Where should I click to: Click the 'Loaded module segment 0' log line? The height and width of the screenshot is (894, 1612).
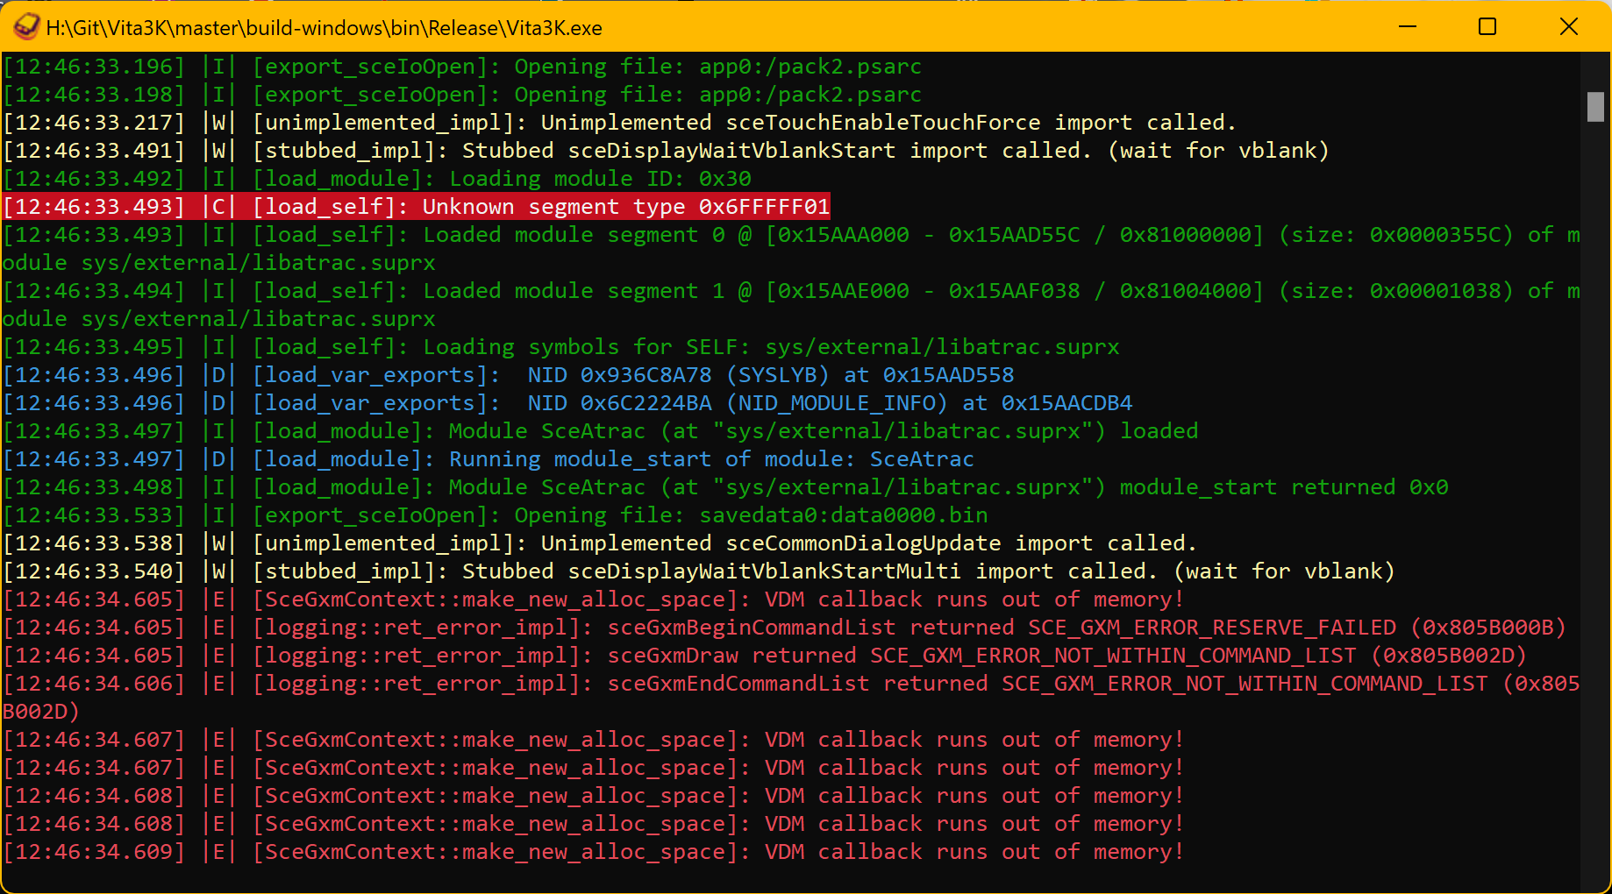point(791,249)
